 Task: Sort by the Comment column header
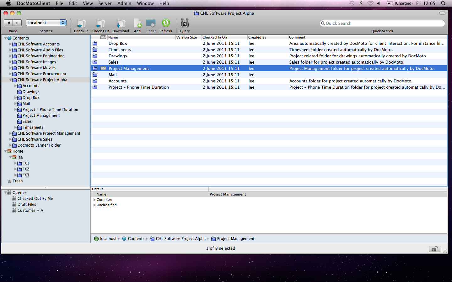367,37
